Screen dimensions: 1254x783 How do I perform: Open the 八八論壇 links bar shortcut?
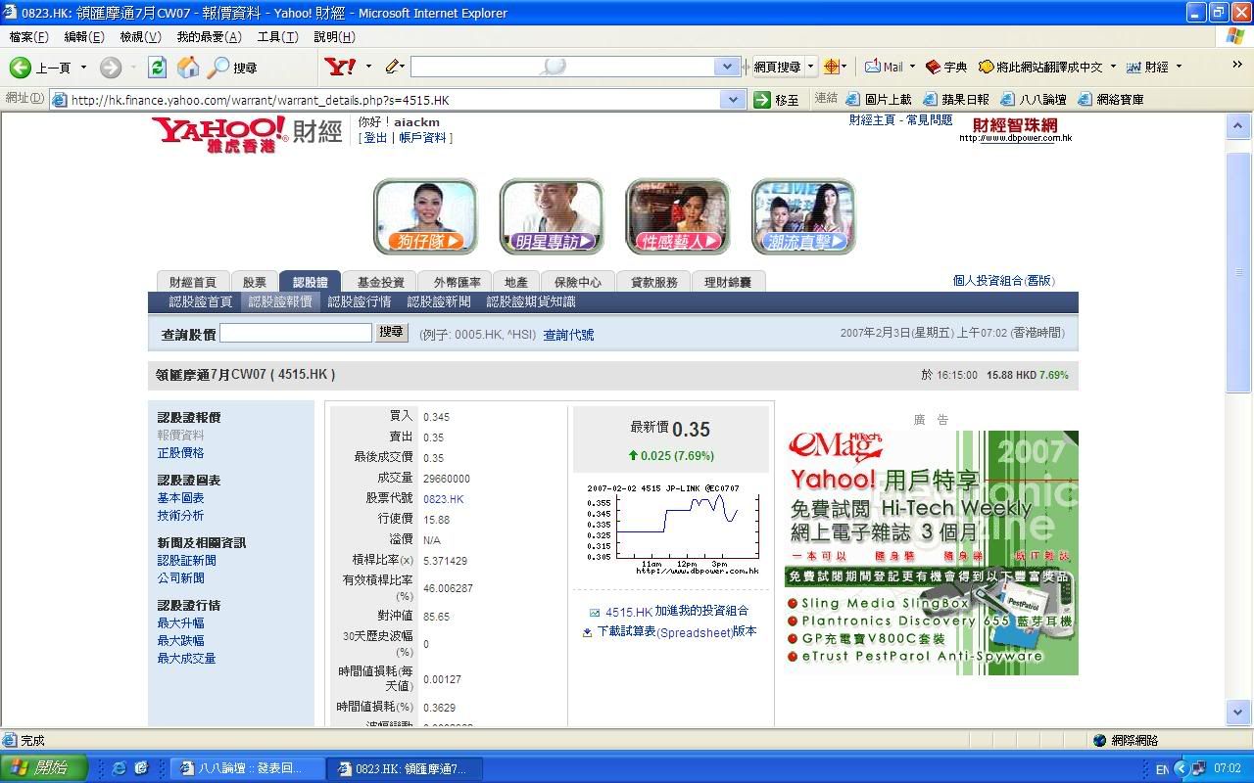[x=1033, y=99]
